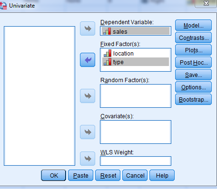217x189 pixels.
Task: Click the arrow button beside WLS Weight
Action: (x=88, y=159)
